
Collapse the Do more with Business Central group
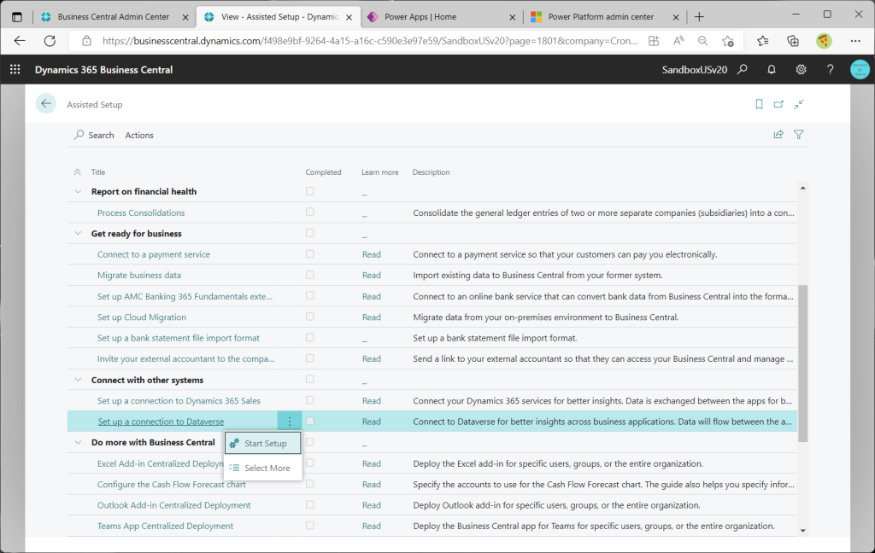[78, 442]
